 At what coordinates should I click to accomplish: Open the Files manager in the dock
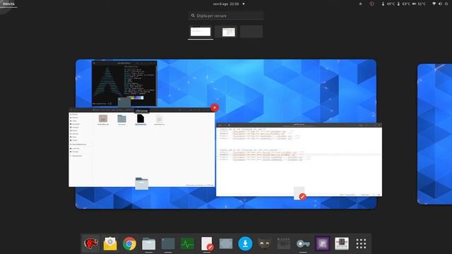point(149,243)
